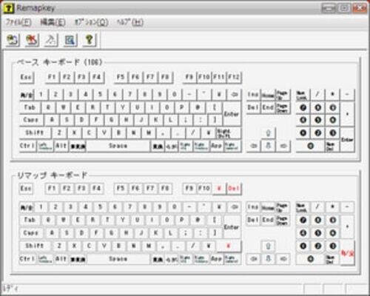The height and width of the screenshot is (296, 370).
Task: Click the red Del key in remap function row
Action: coord(234,189)
